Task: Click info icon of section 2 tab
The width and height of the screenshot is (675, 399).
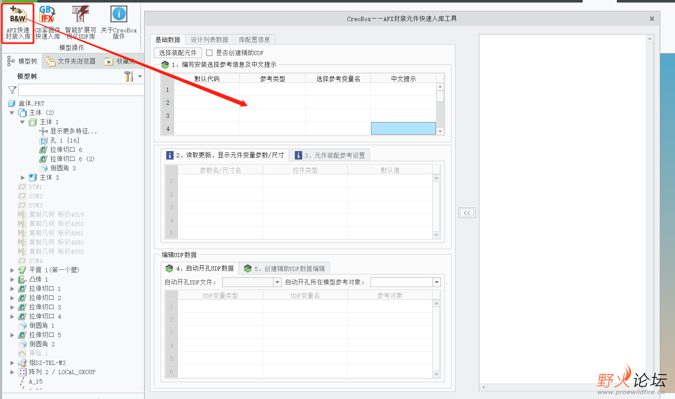Action: (169, 155)
